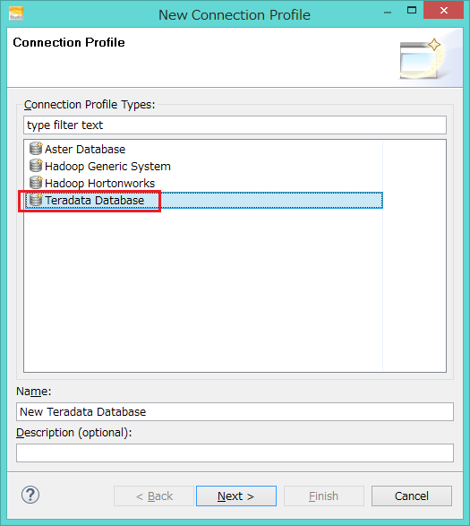Open help via the question mark icon

(30, 495)
